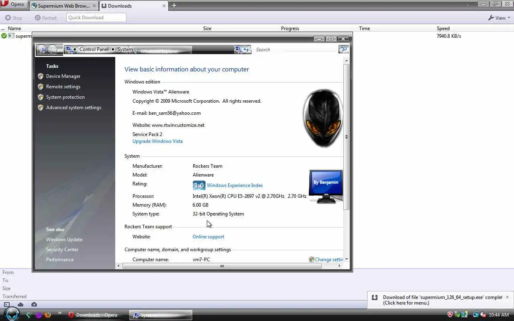Click the By Benjamin monitor image
Viewport: 514px width, 321px height.
[326, 187]
